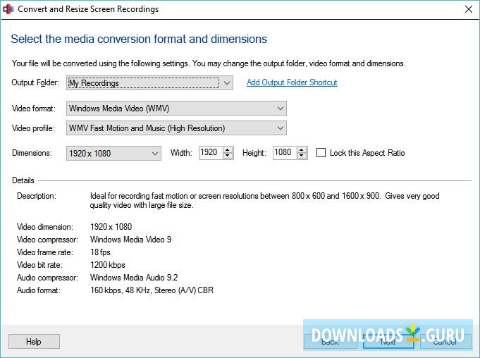Expand the Video format dropdown

coord(281,109)
